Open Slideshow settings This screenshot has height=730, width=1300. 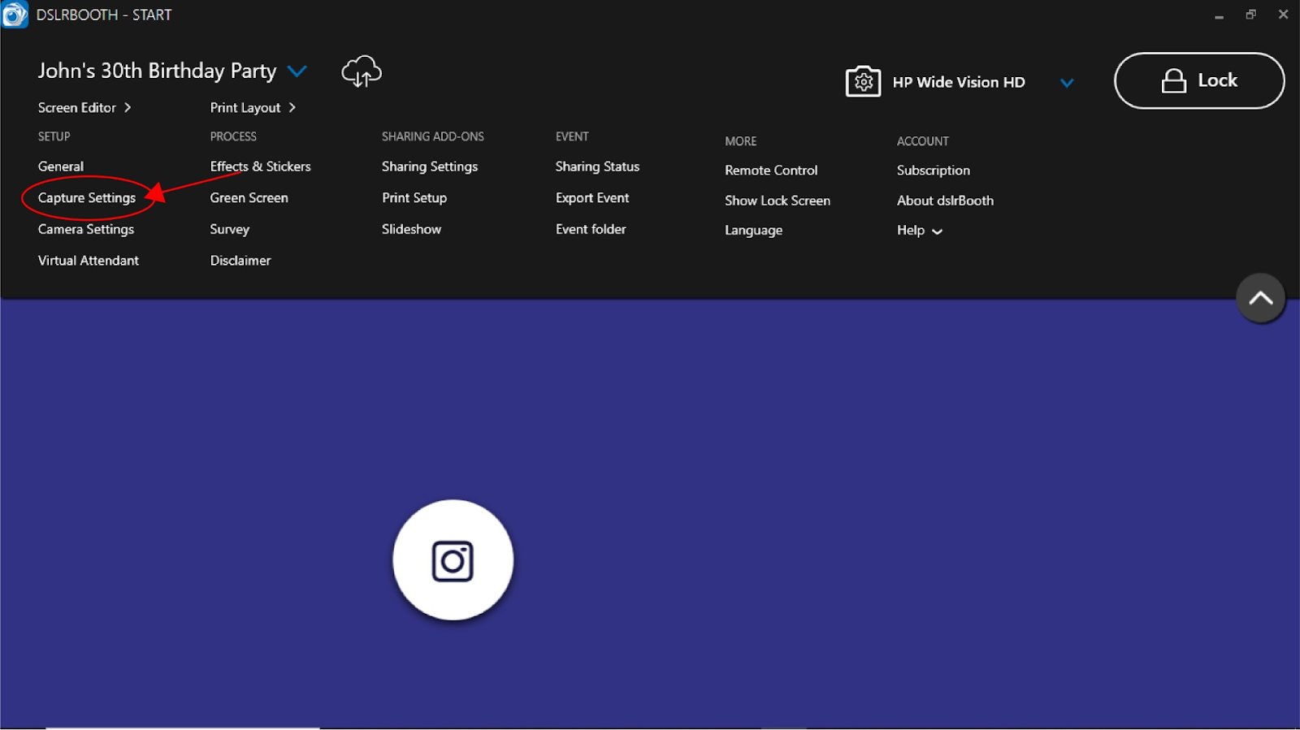pyautogui.click(x=411, y=229)
